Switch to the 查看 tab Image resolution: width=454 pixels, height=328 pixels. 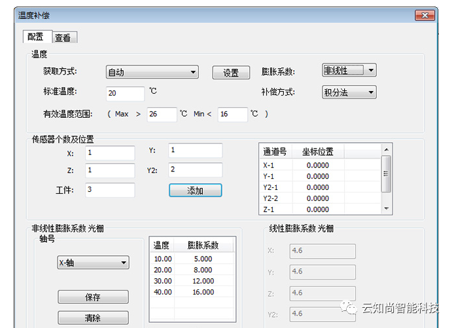coord(65,38)
